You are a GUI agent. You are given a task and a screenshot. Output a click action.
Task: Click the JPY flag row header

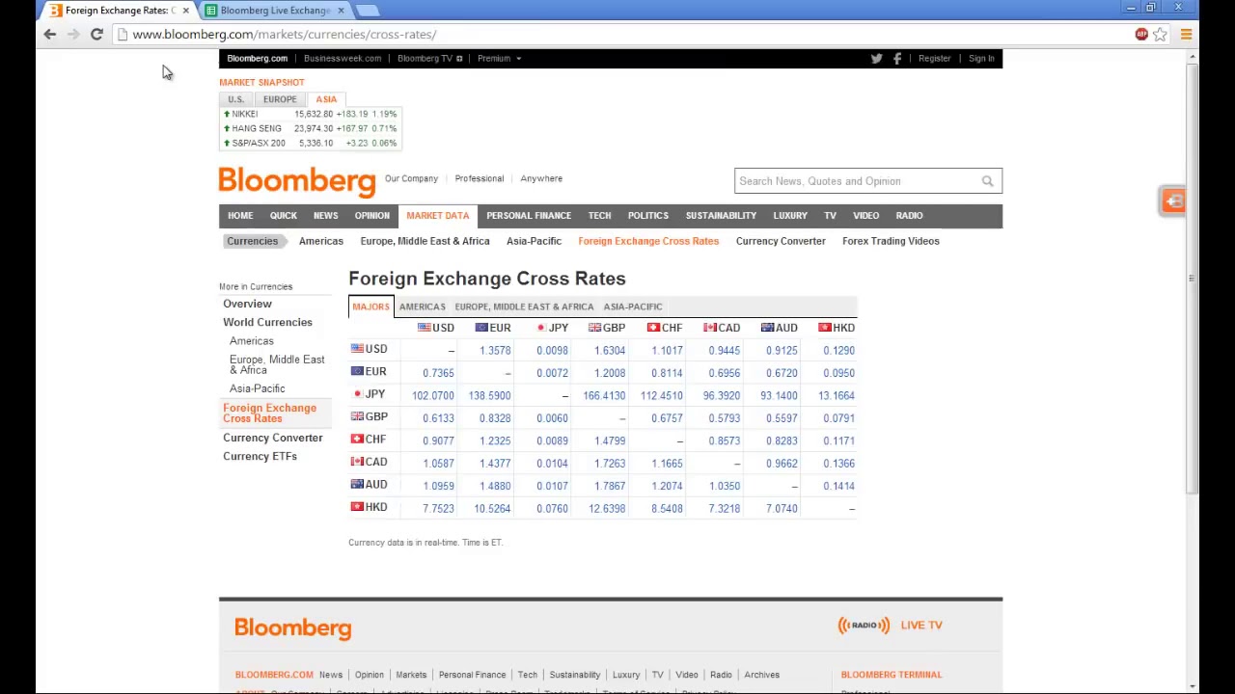[x=369, y=394]
